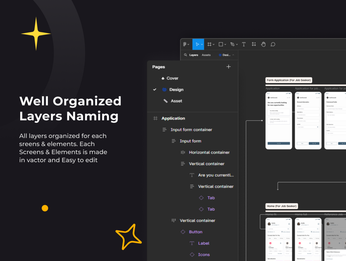This screenshot has width=346, height=261.
Task: Select the Comment tool
Action: coord(273,44)
